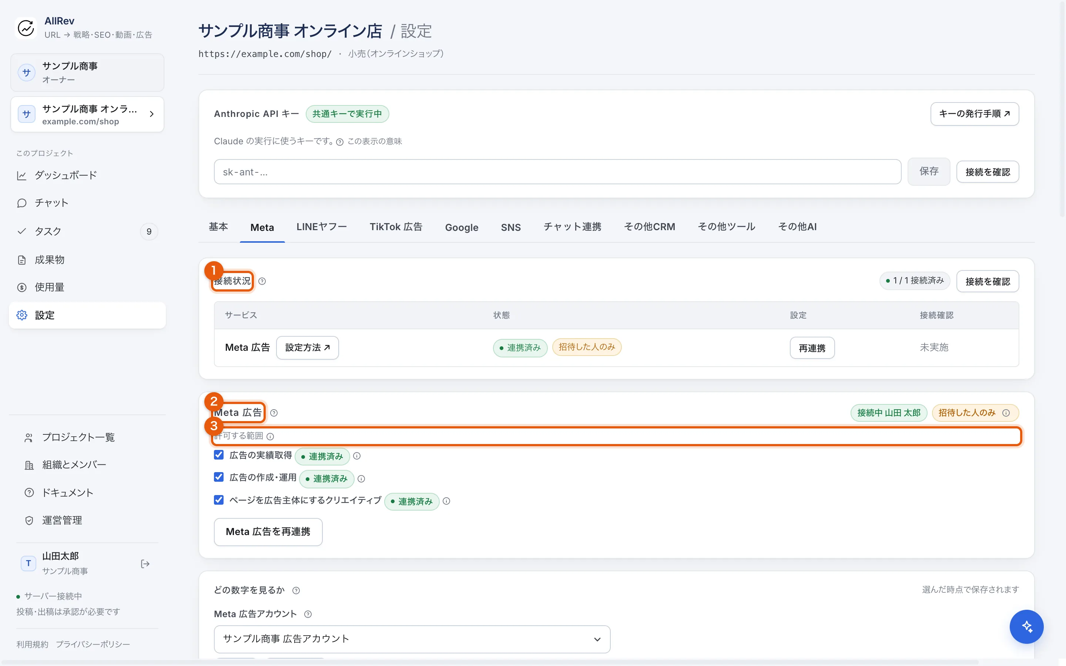Click the 再連携 button in Meta 広告 row
The height and width of the screenshot is (666, 1066).
[812, 348]
